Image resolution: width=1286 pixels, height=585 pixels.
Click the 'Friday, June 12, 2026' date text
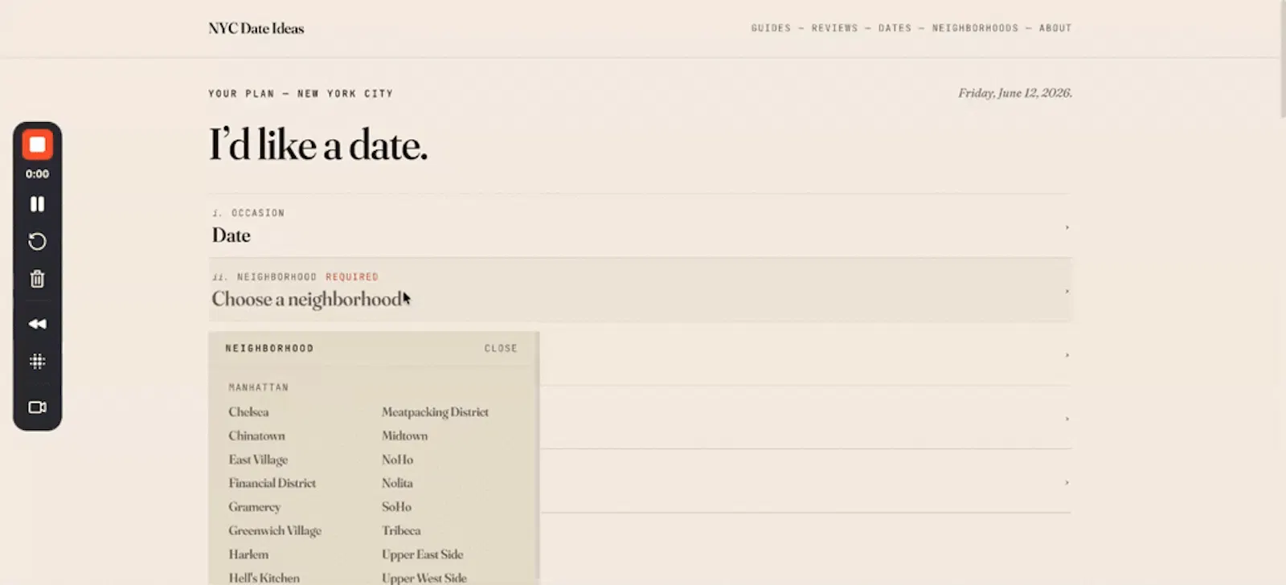click(1014, 93)
